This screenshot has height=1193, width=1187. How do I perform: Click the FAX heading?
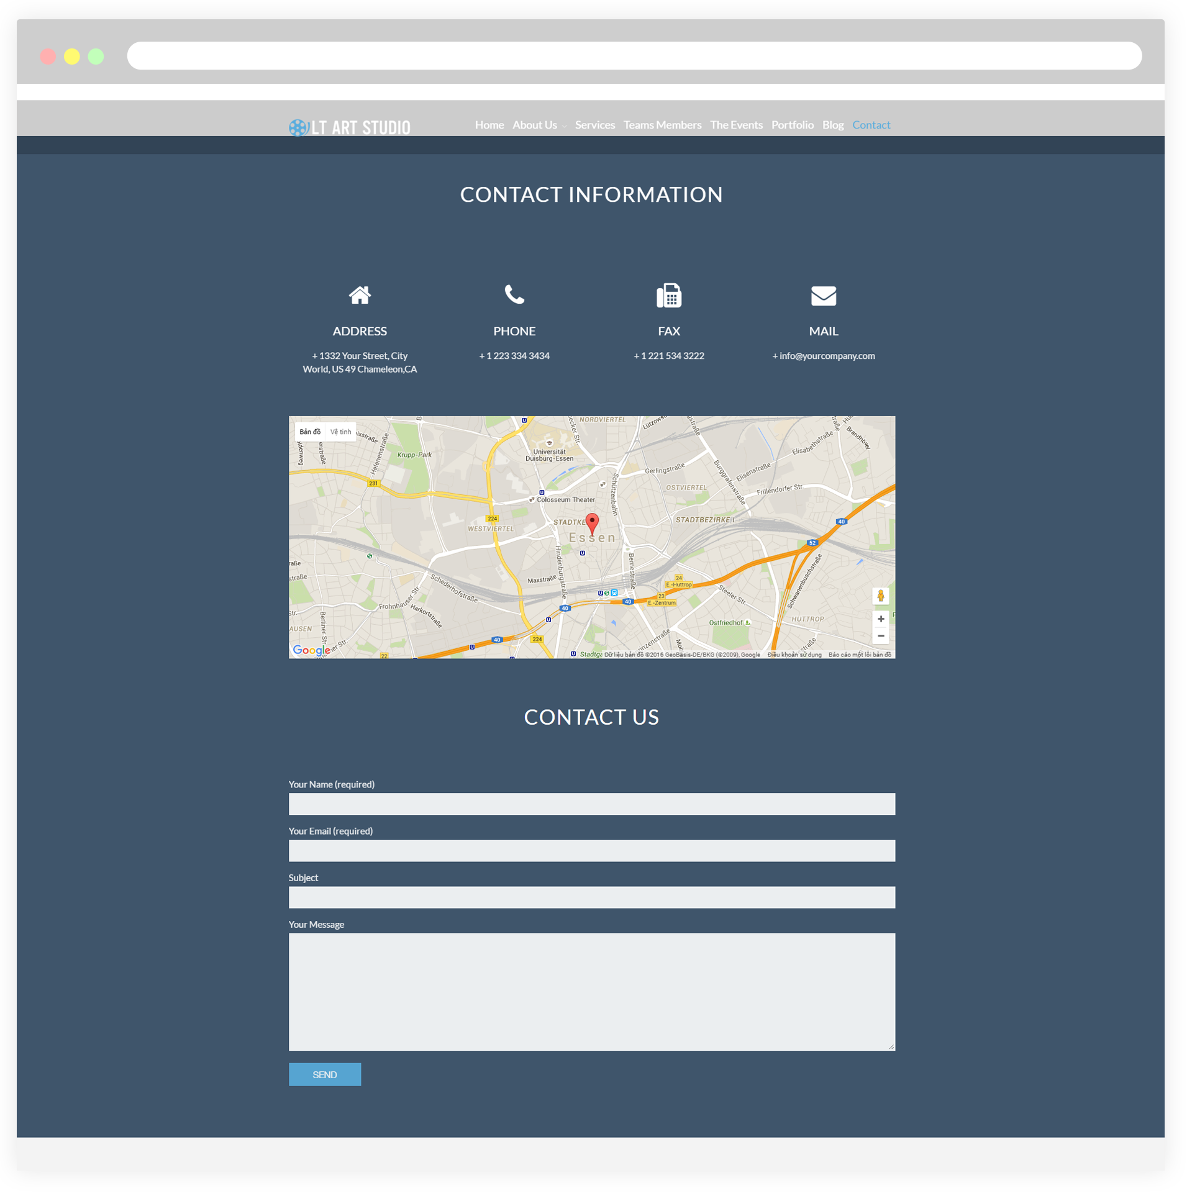(669, 331)
